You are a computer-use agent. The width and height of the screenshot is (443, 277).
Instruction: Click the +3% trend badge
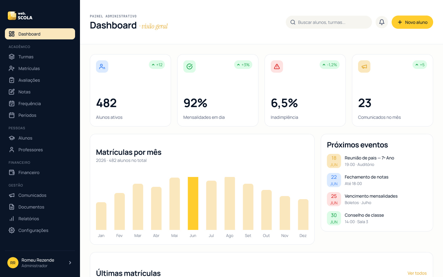[x=243, y=65]
